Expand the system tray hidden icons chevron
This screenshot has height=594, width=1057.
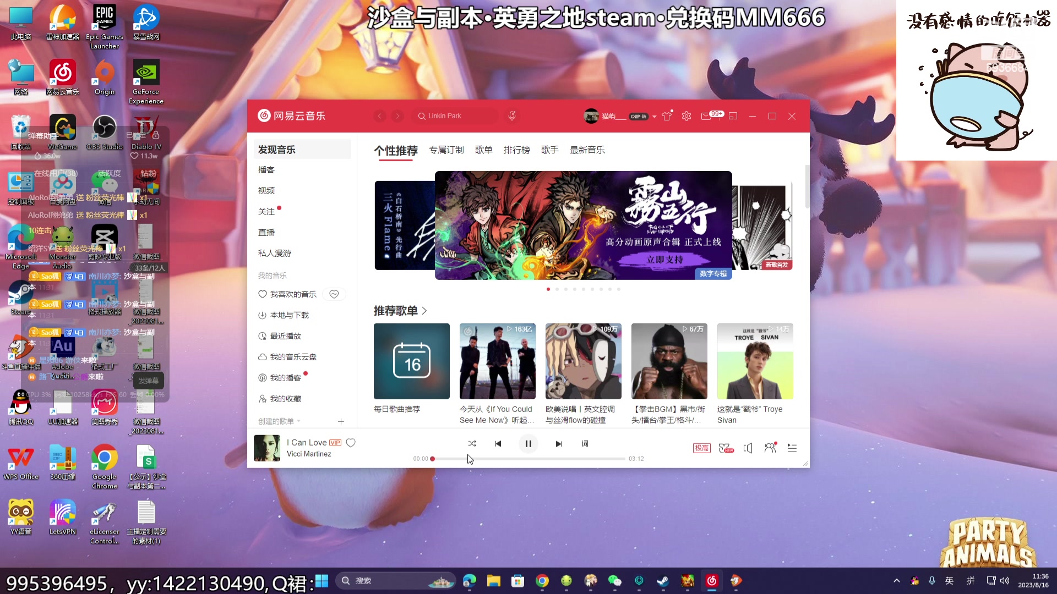[897, 581]
